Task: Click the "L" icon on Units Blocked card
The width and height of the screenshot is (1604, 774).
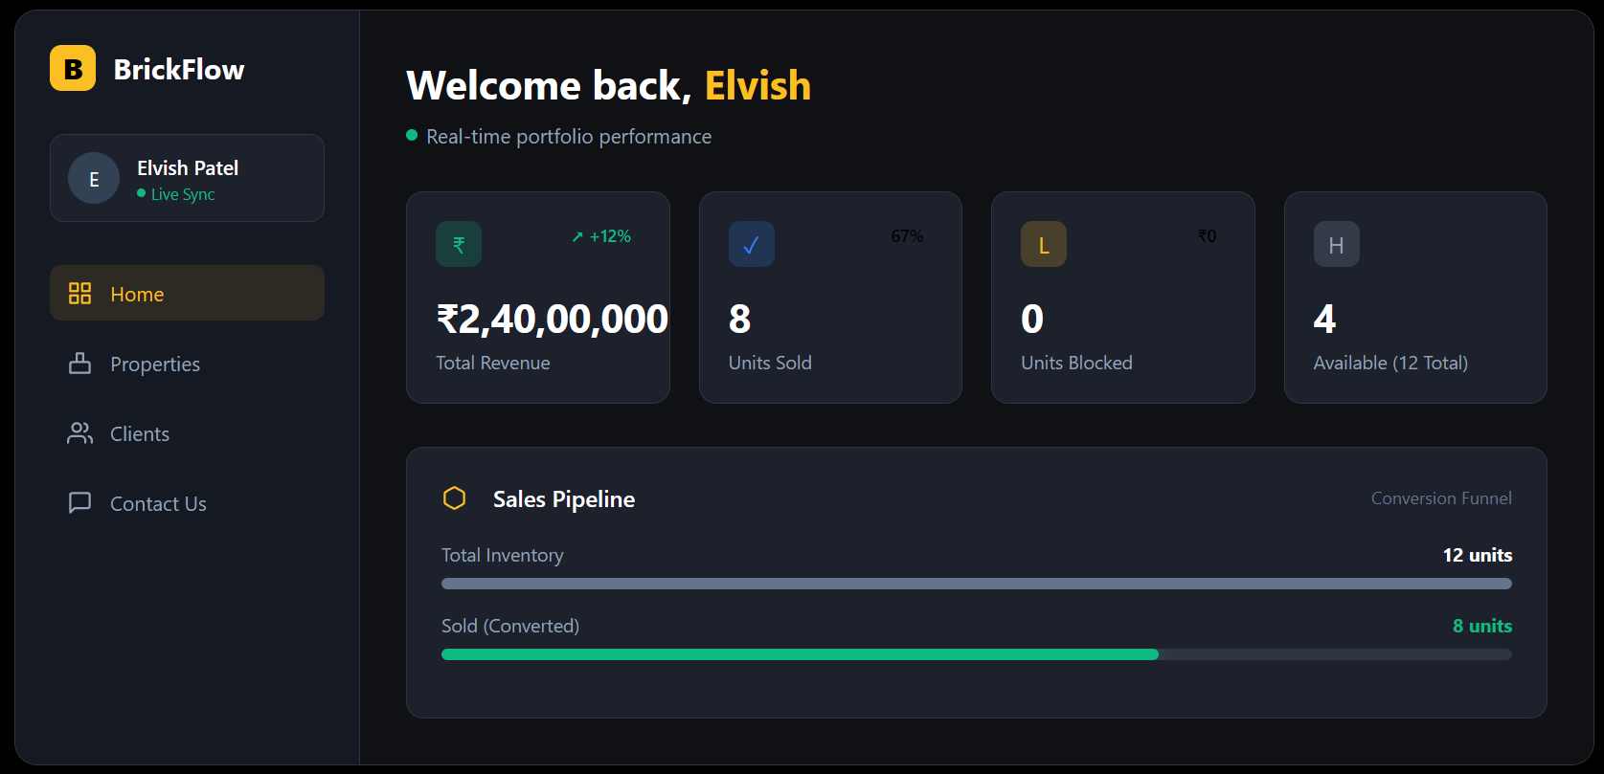Action: [x=1043, y=244]
